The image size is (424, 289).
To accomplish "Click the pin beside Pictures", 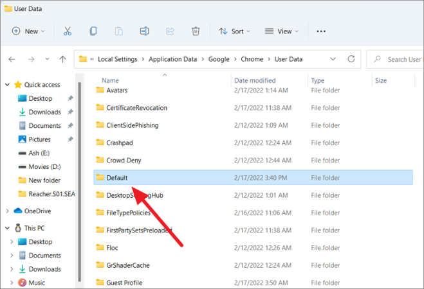I will tap(70, 139).
